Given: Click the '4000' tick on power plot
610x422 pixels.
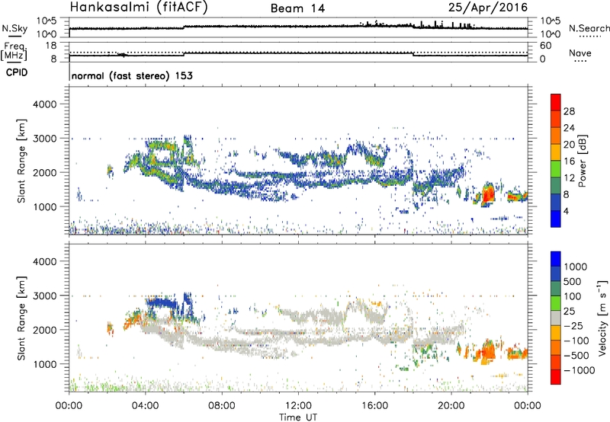Looking at the screenshot, I should [x=44, y=104].
